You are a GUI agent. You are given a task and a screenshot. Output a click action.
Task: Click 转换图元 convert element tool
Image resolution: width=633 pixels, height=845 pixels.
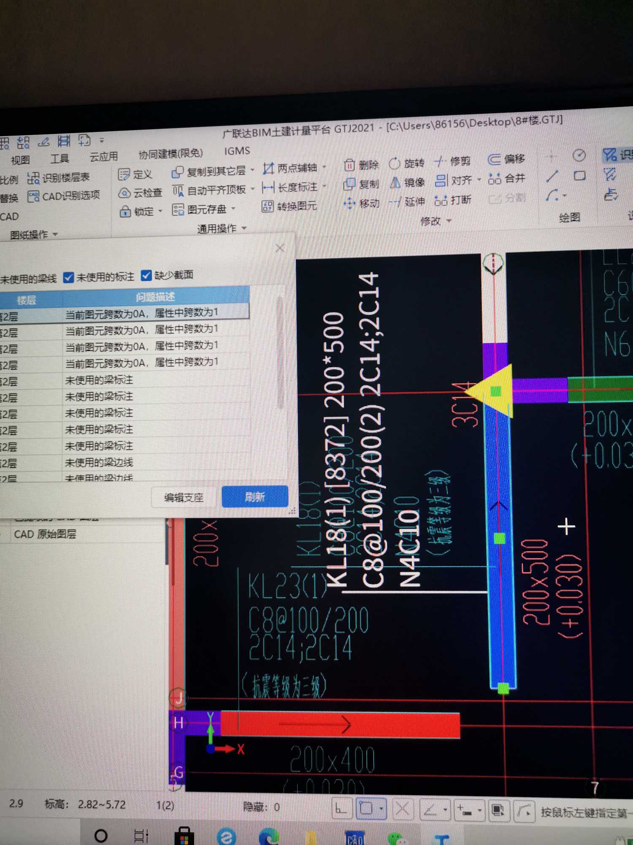(289, 206)
